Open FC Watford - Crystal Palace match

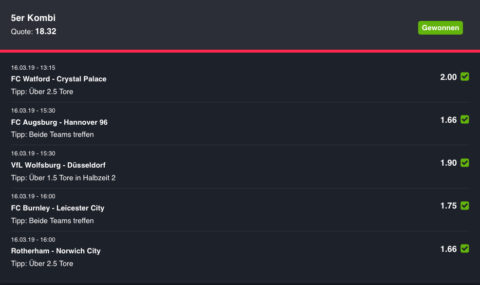click(59, 79)
